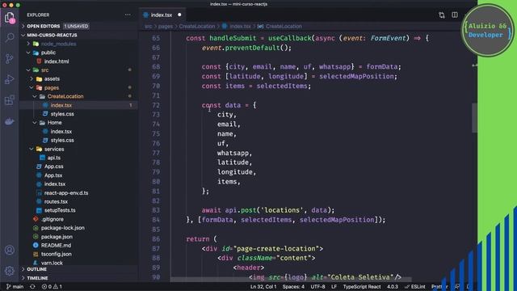Open index.tsx under Home folder
This screenshot has width=517, height=291.
pyautogui.click(x=61, y=131)
